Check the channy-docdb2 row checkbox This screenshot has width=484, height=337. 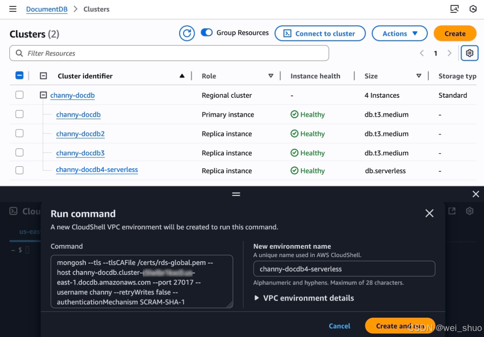pyautogui.click(x=19, y=134)
